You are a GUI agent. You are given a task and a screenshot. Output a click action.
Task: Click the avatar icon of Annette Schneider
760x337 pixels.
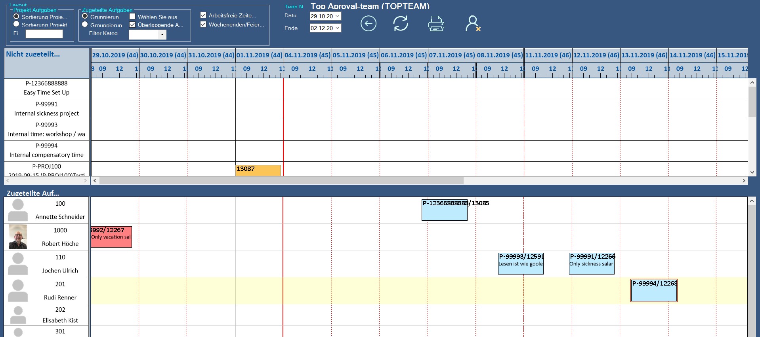pyautogui.click(x=18, y=210)
